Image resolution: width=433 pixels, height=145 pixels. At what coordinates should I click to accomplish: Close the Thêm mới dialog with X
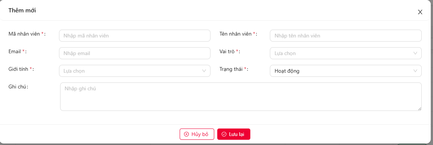point(420,12)
